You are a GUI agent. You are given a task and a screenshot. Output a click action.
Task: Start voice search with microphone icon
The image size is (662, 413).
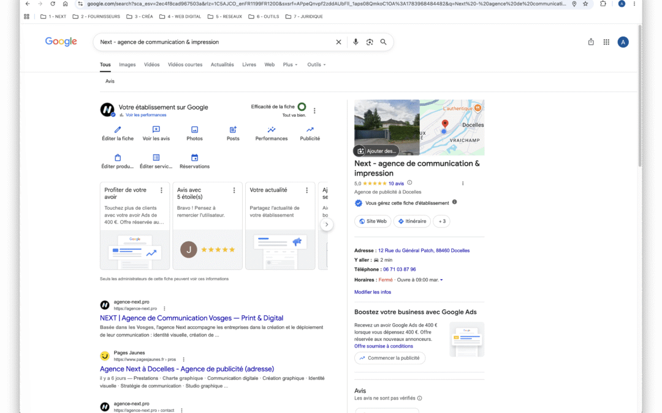pyautogui.click(x=356, y=42)
